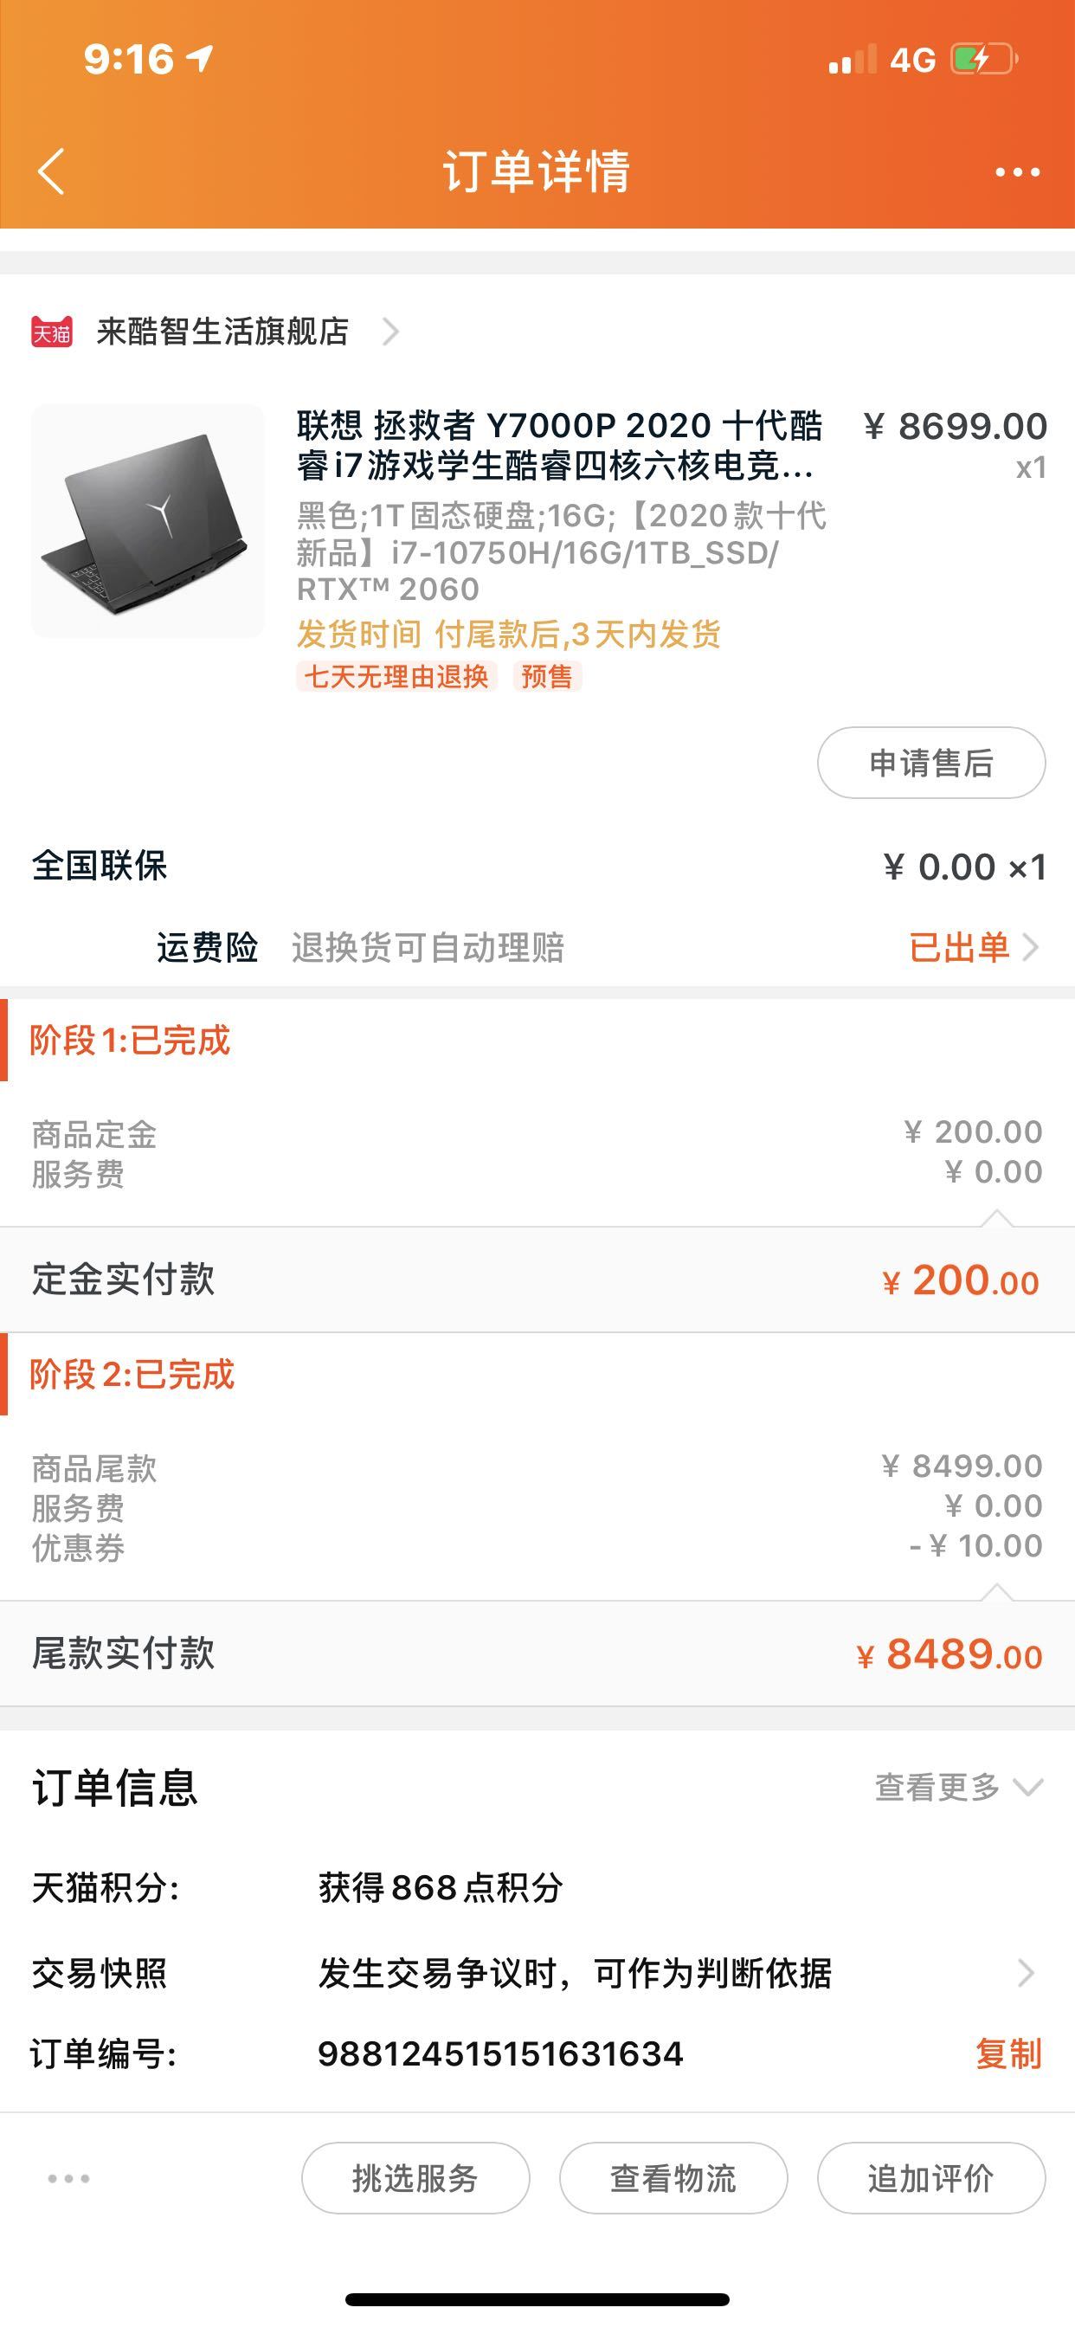Image resolution: width=1075 pixels, height=2327 pixels.
Task: Tap the location arrow beside clock
Action: (x=200, y=59)
